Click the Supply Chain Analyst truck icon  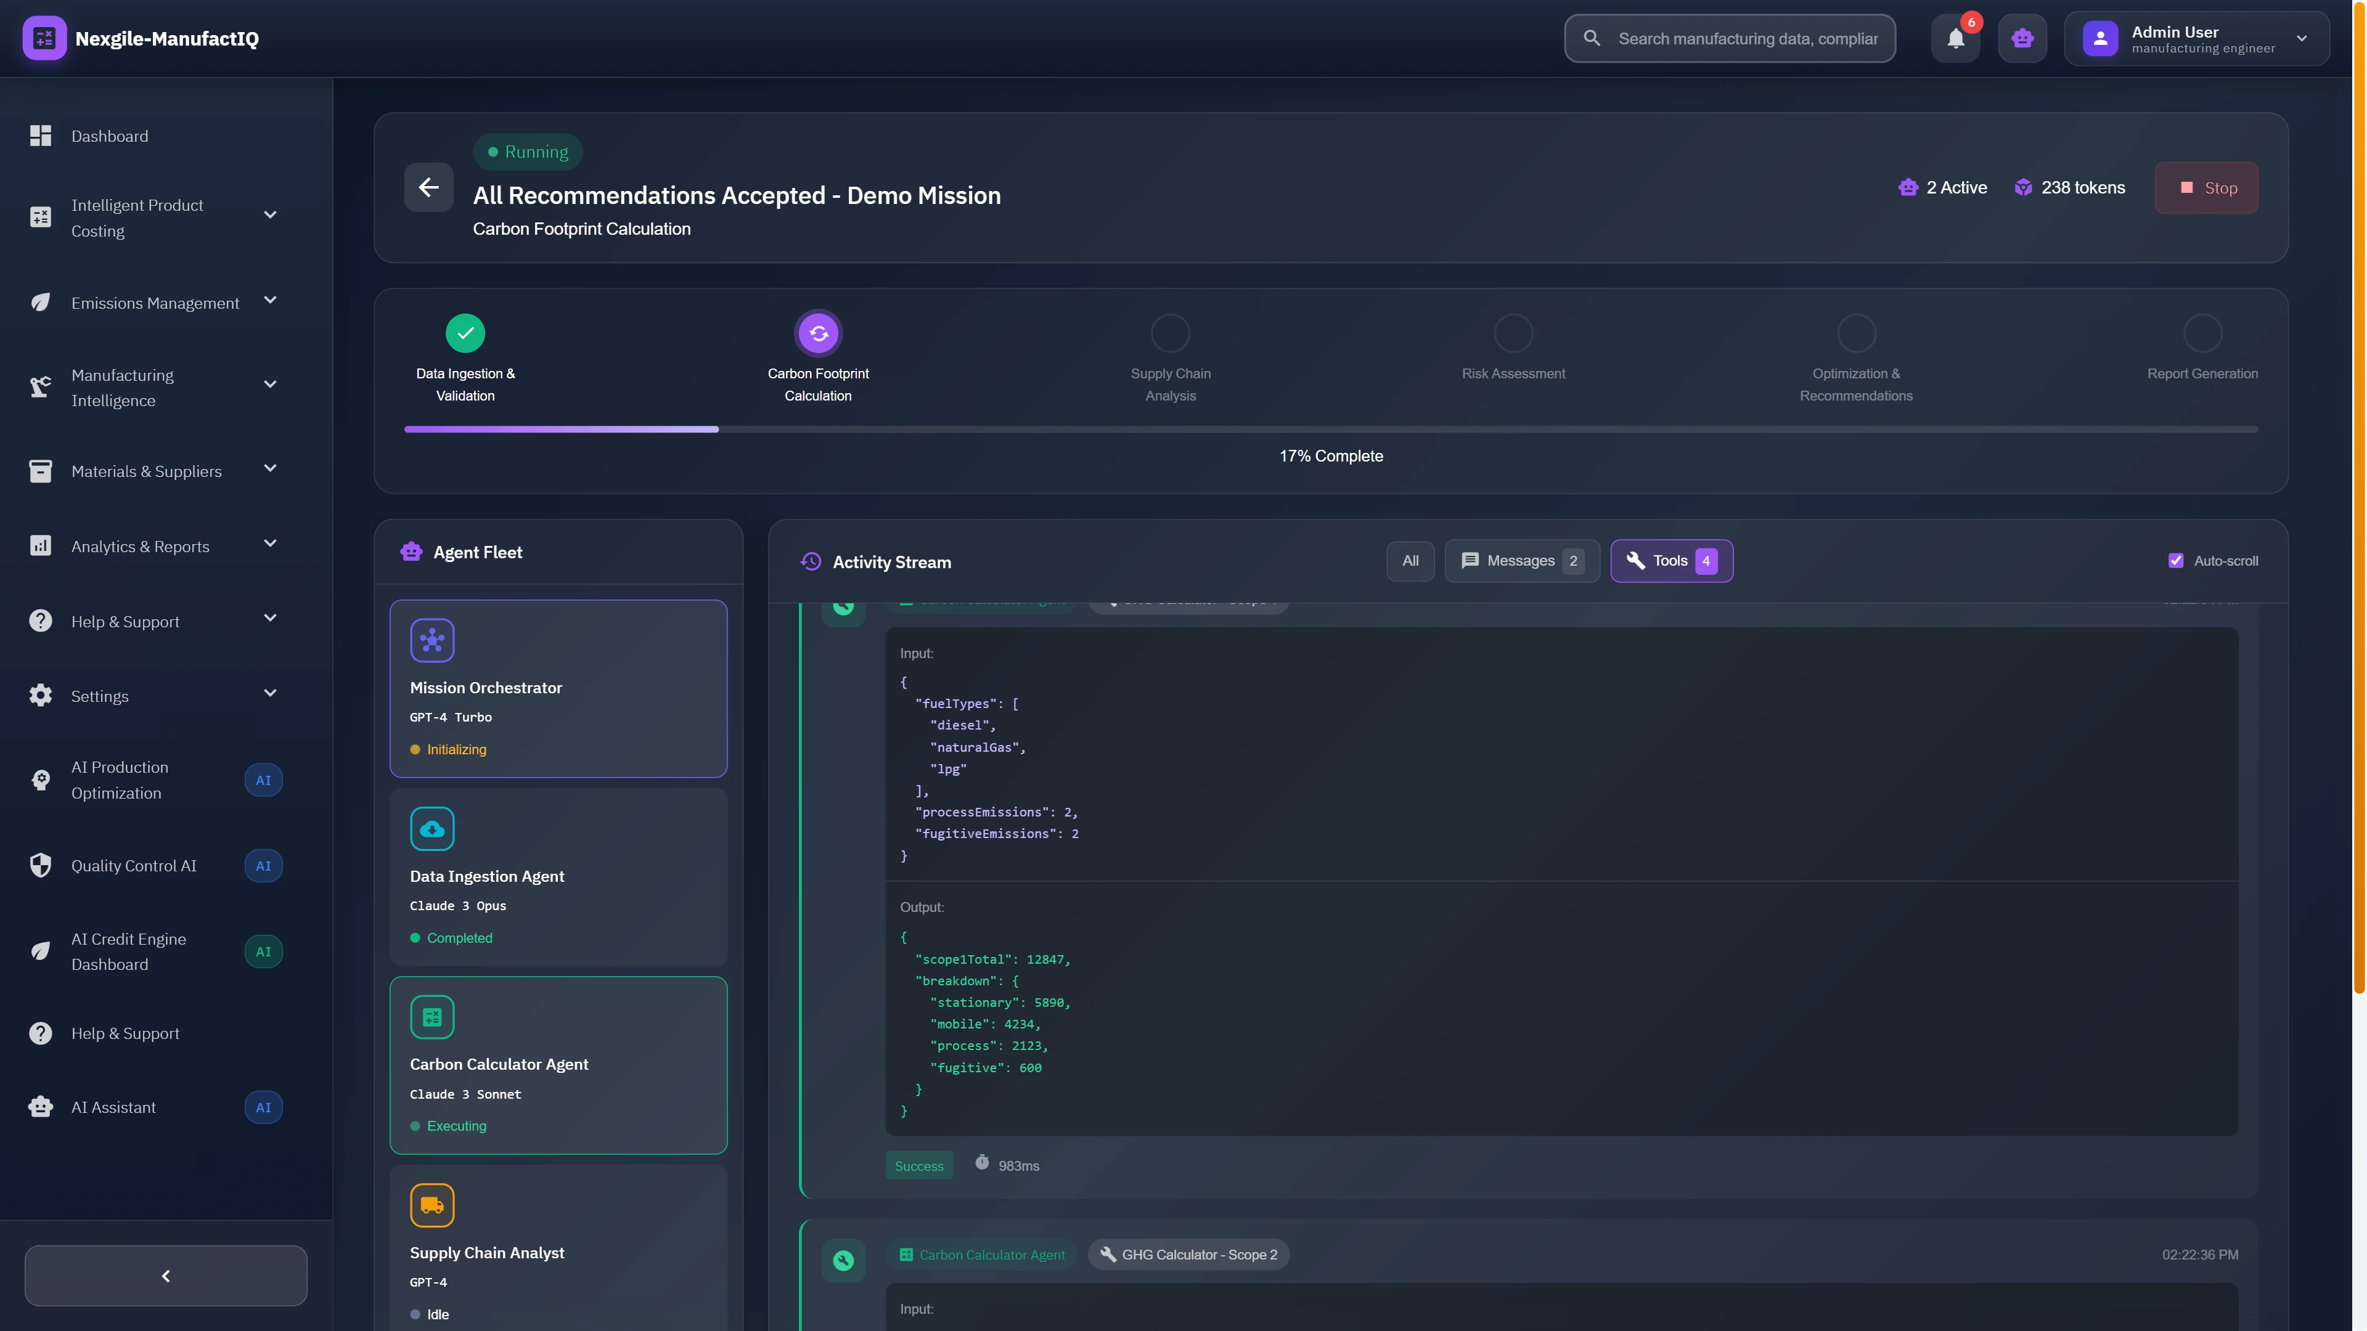(x=432, y=1205)
